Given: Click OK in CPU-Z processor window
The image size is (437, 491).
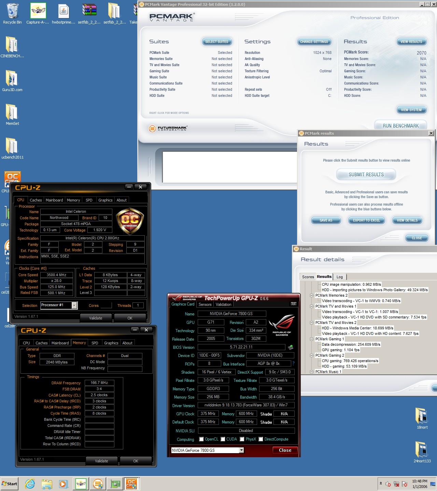Looking at the screenshot, I should pos(130,318).
